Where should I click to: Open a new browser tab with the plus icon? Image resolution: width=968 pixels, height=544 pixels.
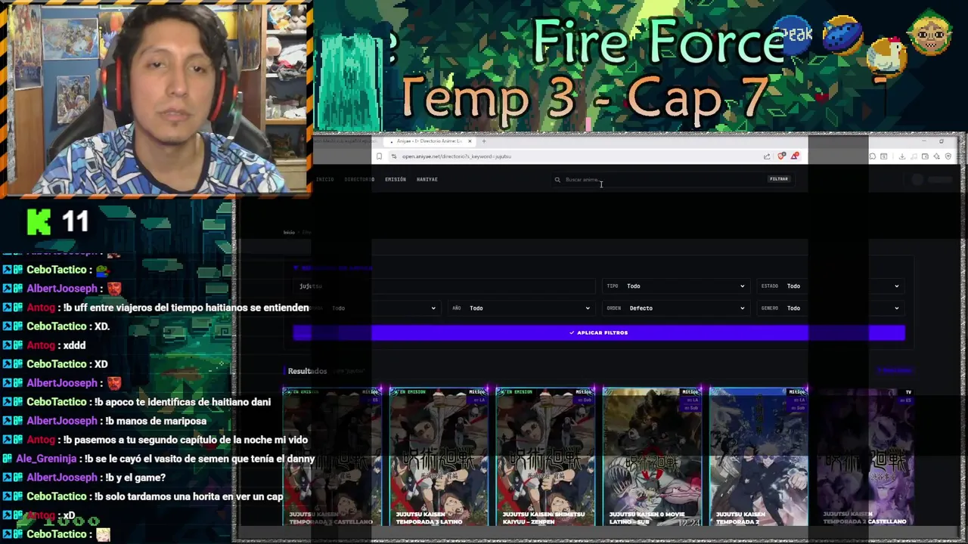click(x=484, y=141)
